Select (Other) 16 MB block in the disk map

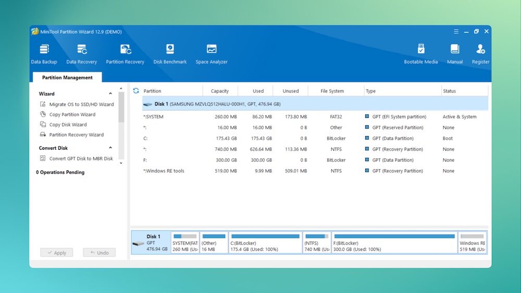[214, 243]
